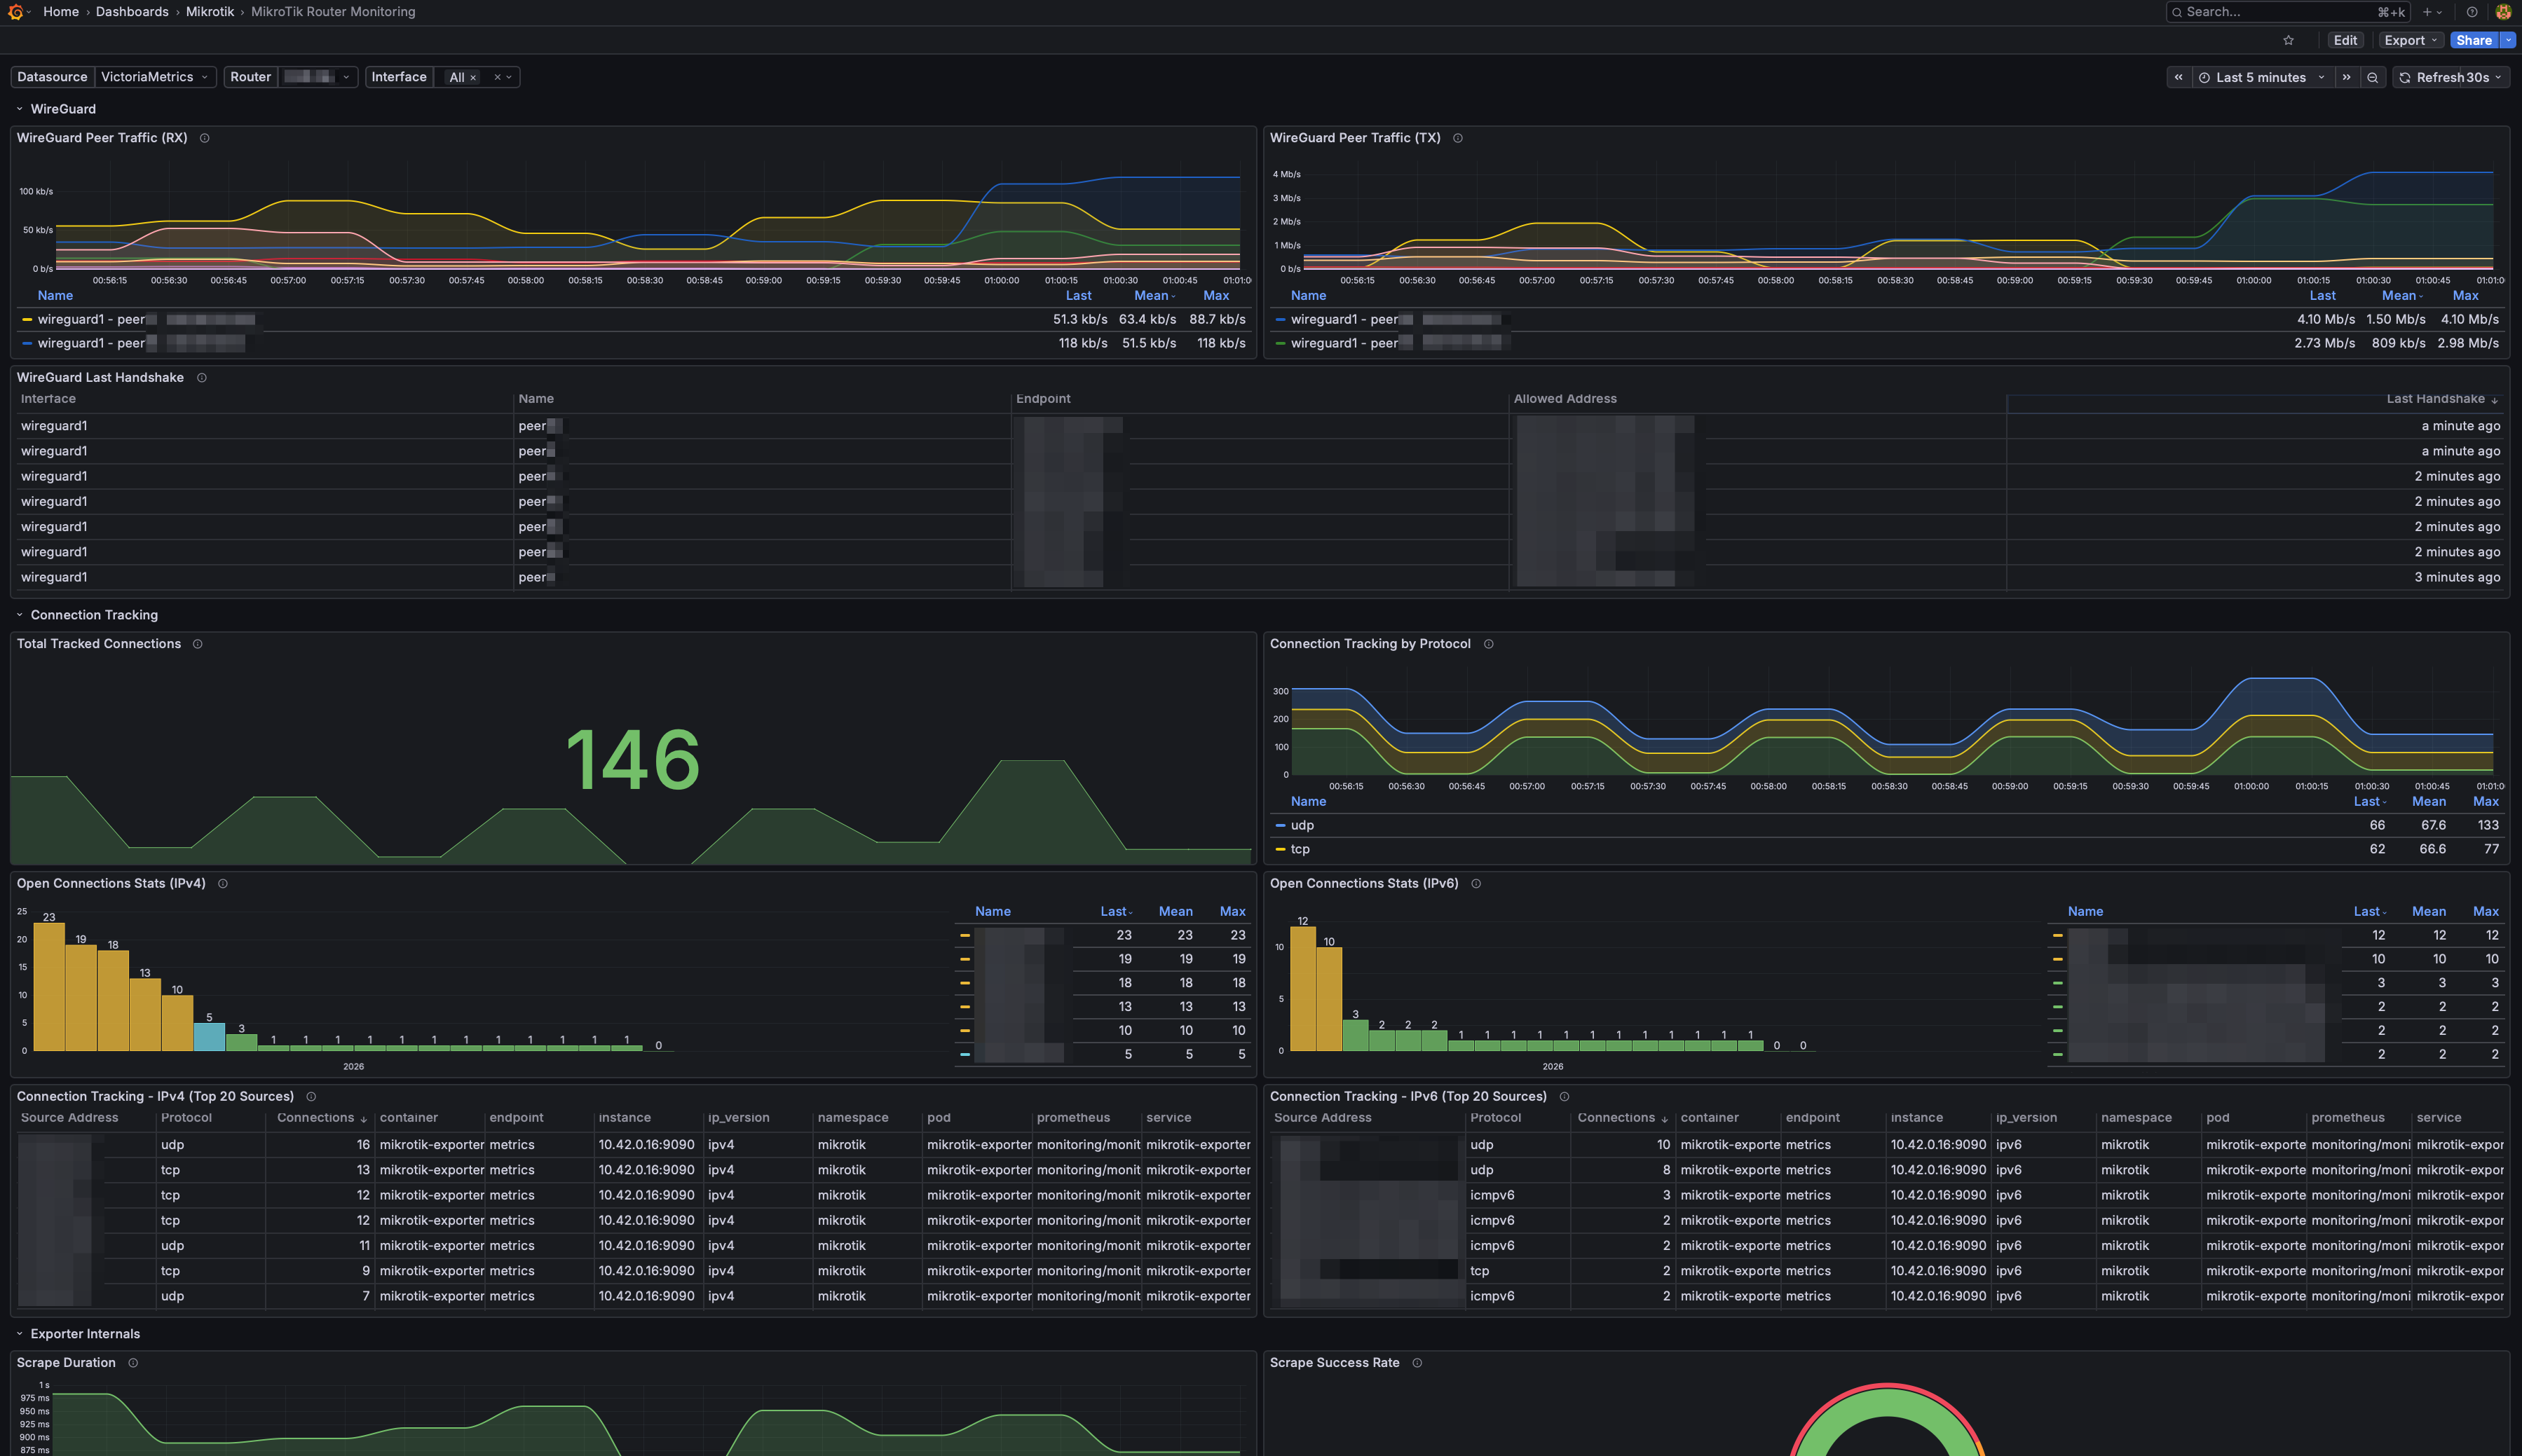This screenshot has width=2522, height=1456.
Task: Zoom out the time range
Action: click(x=2372, y=77)
